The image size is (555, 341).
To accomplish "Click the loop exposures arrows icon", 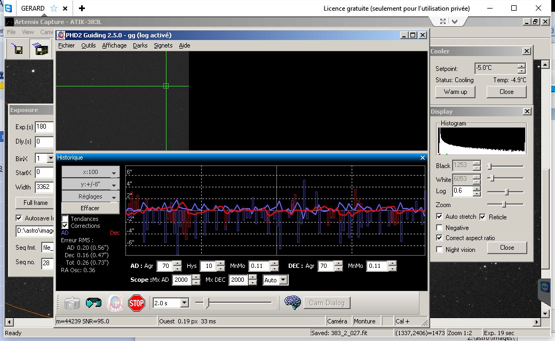I will (93, 303).
